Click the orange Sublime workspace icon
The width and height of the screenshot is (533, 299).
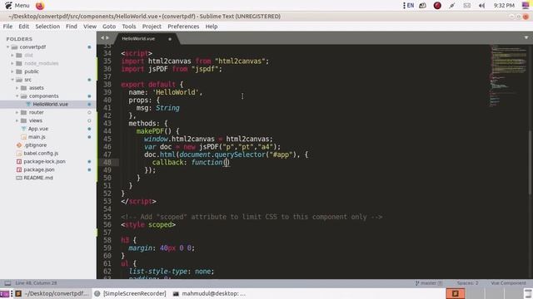(456, 293)
